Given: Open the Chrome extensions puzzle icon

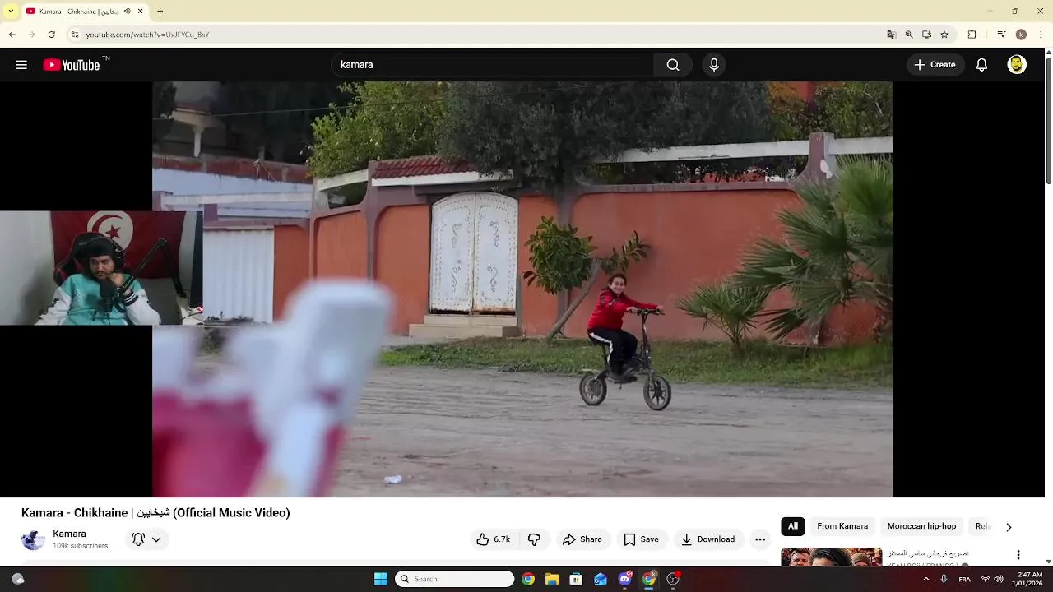Looking at the screenshot, I should 972,35.
